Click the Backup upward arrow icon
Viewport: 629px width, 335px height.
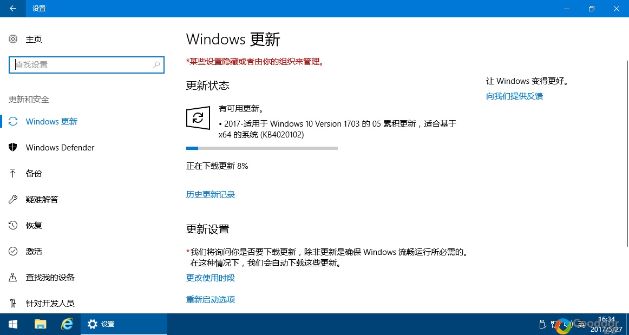13,173
